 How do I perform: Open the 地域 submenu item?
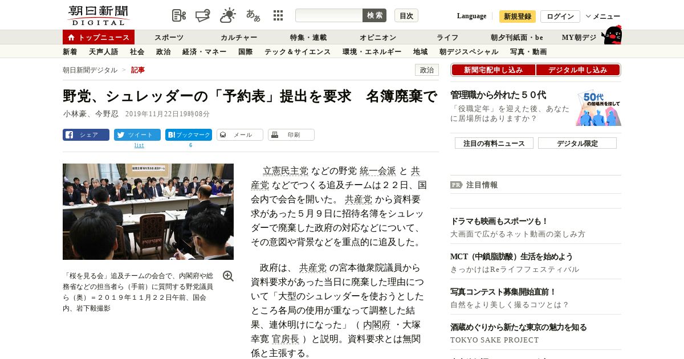pyautogui.click(x=420, y=52)
